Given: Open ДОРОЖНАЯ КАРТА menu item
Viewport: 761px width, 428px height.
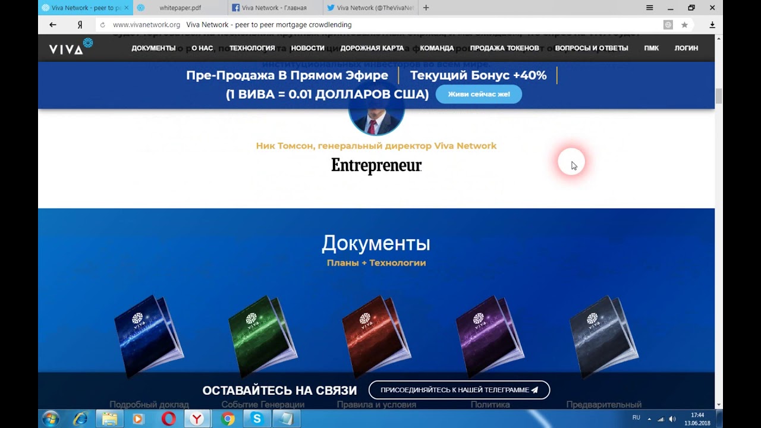Looking at the screenshot, I should tap(372, 48).
